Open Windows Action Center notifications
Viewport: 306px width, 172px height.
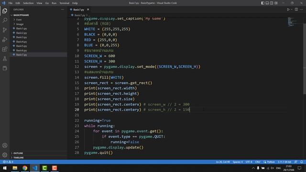(300, 168)
